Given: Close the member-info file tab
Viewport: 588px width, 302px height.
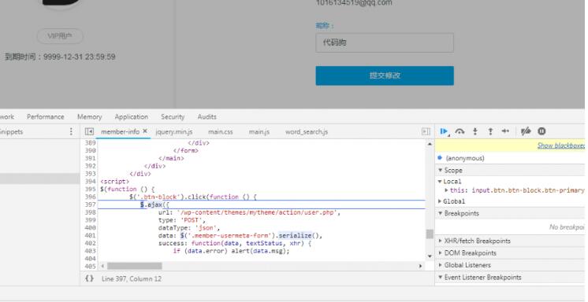Looking at the screenshot, I should click(x=145, y=131).
